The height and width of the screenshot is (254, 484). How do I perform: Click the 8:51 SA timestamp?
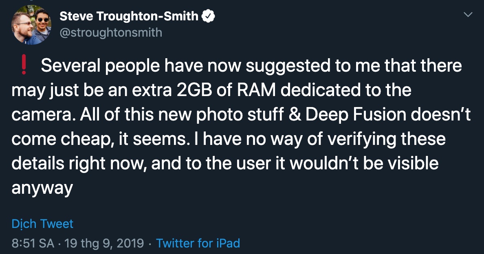tap(33, 243)
